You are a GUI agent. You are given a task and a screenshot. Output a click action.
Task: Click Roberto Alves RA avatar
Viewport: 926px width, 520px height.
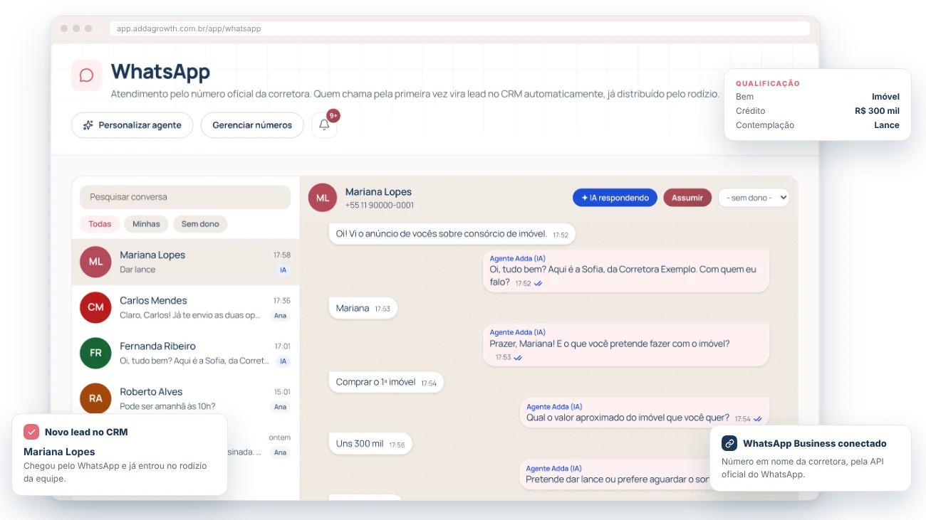click(95, 398)
